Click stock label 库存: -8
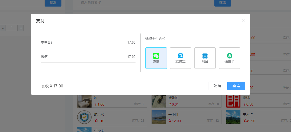This screenshot has height=132, width=291. coord(213,104)
